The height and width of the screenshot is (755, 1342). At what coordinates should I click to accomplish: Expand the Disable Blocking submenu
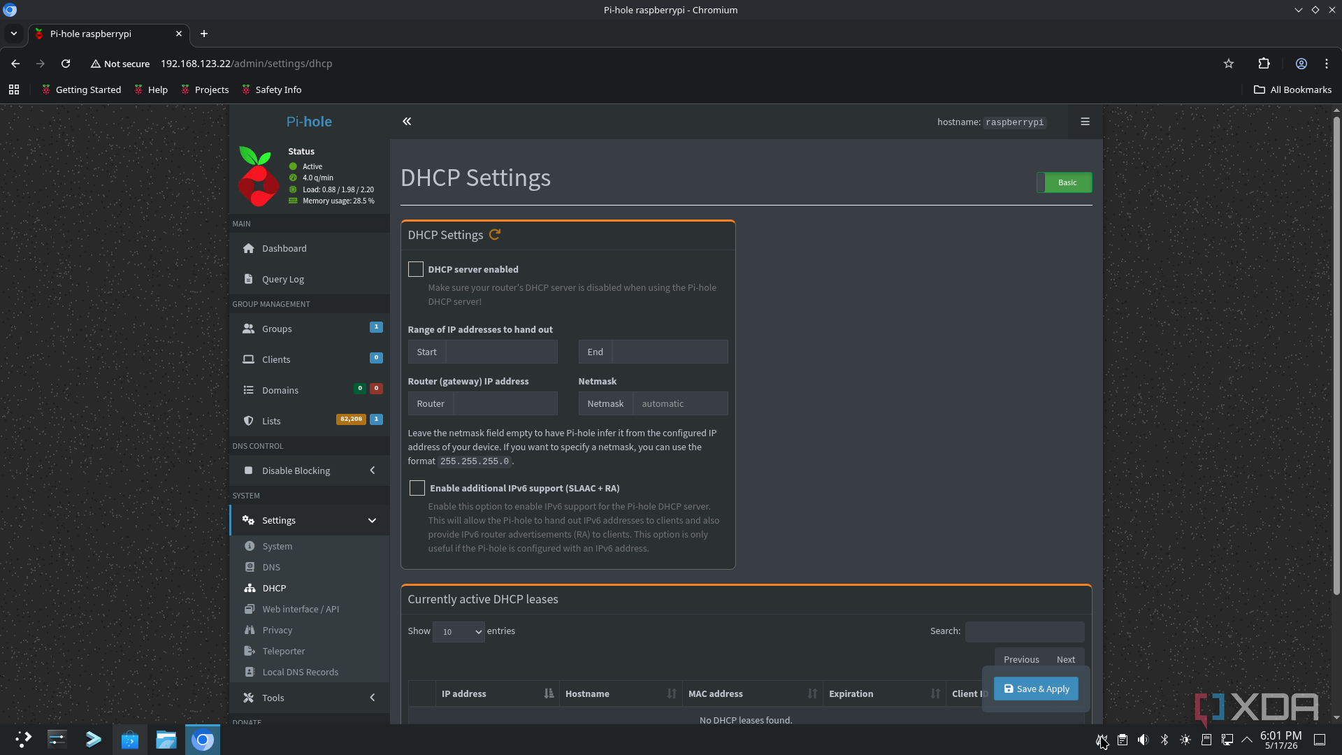pyautogui.click(x=310, y=471)
